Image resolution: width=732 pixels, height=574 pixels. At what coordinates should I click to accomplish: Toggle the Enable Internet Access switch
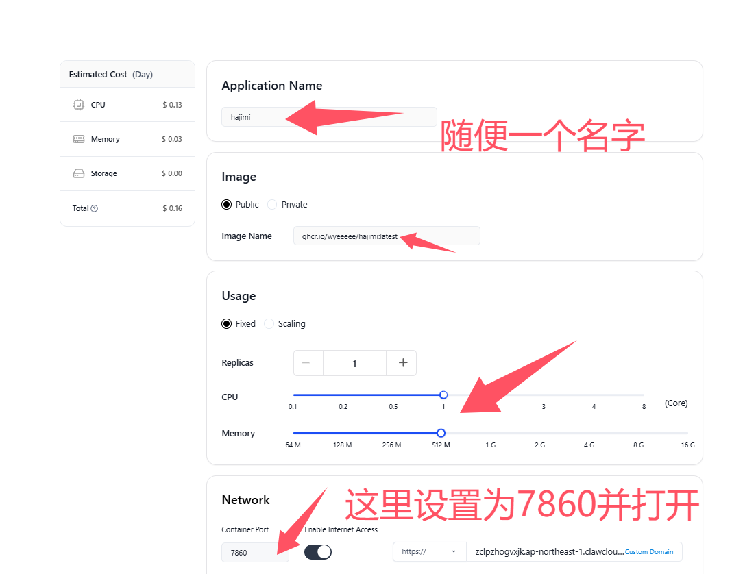coord(318,552)
